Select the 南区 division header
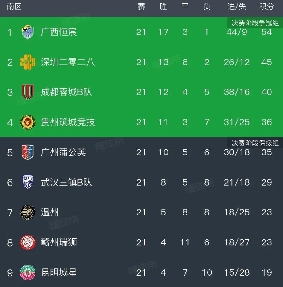The width and height of the screenshot is (283, 287). click(x=14, y=7)
